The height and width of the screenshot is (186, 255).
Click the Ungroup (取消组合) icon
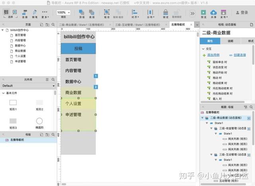click(118, 14)
